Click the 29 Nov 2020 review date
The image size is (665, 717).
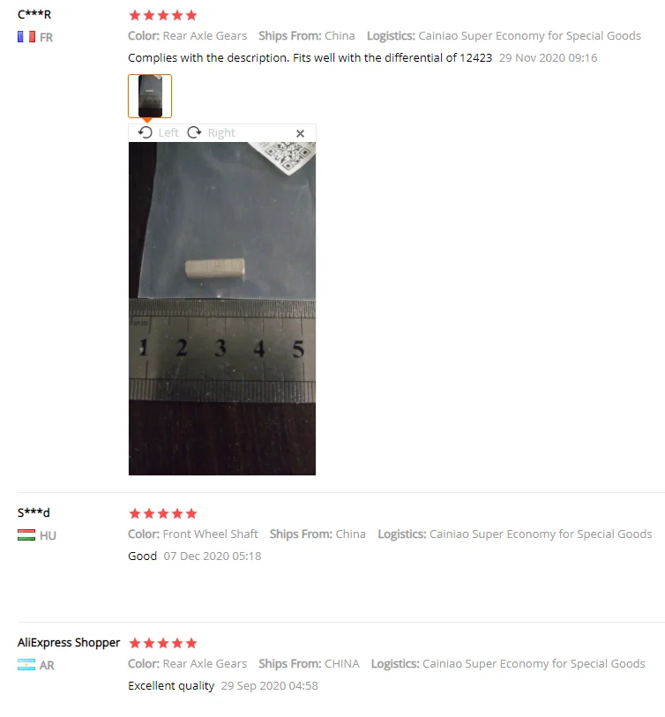[548, 58]
